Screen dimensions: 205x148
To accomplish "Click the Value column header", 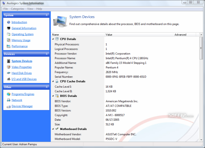I will click(x=139, y=35).
